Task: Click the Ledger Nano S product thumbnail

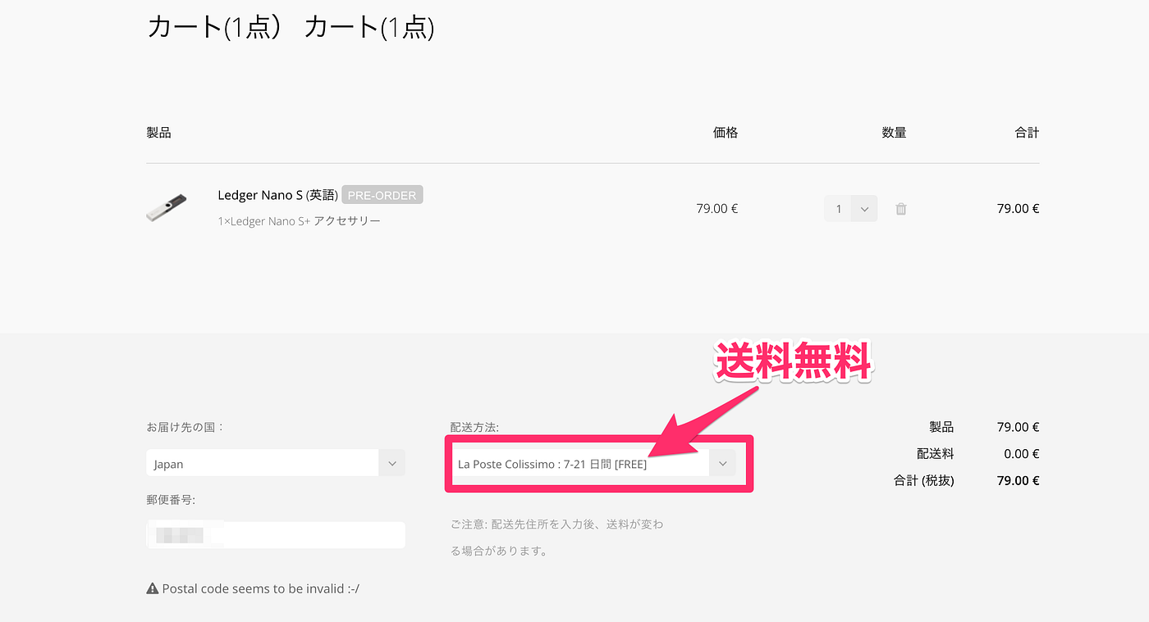Action: 167,208
